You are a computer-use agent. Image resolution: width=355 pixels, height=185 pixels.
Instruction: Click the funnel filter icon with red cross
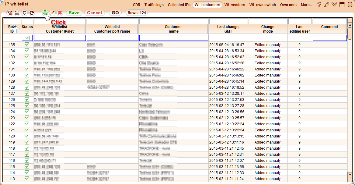coord(10,13)
